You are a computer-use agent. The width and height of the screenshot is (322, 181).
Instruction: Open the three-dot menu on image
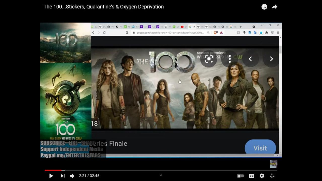point(229,59)
